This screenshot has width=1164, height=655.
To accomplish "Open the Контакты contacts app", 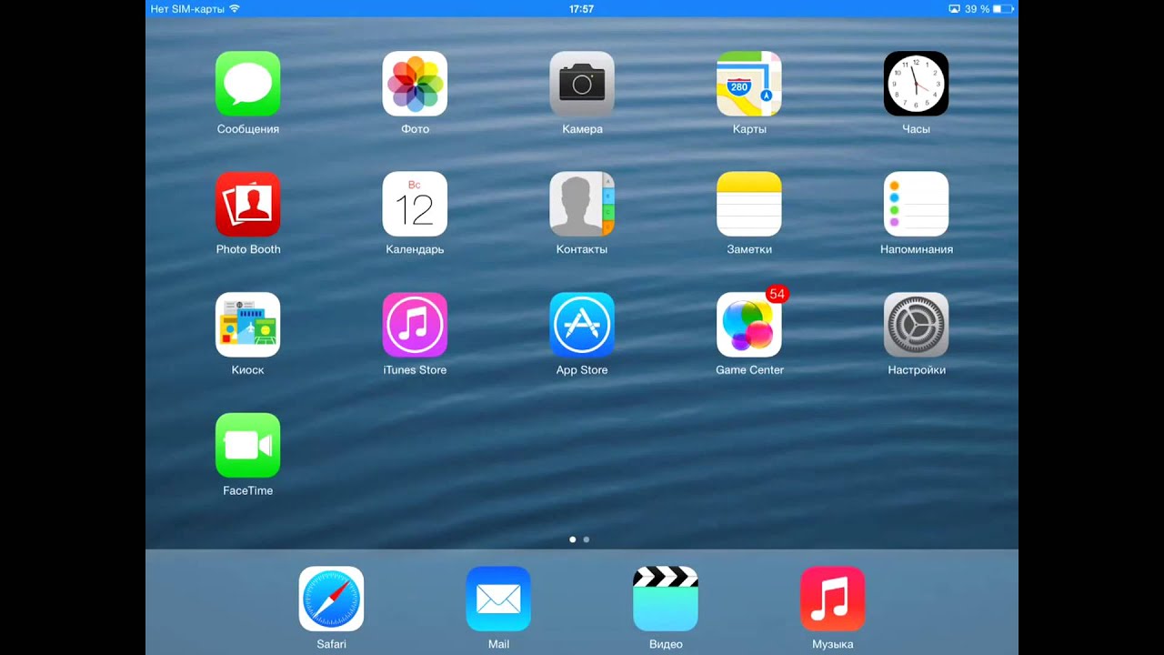I will (582, 204).
